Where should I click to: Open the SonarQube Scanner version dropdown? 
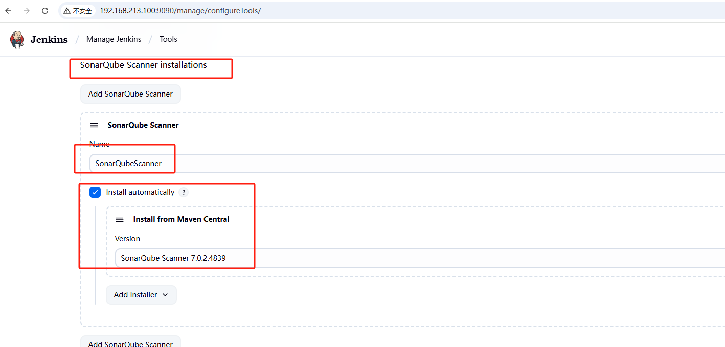pyautogui.click(x=420, y=258)
